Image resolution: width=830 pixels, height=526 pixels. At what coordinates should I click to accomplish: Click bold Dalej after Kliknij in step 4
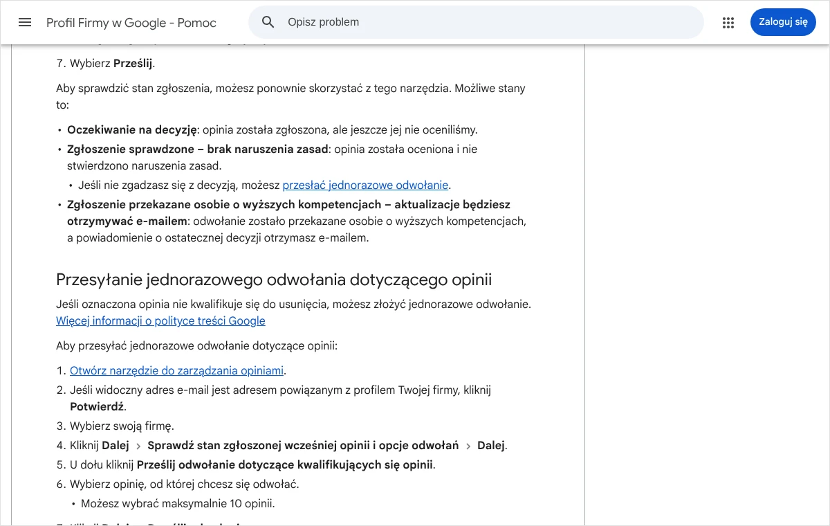tap(116, 446)
